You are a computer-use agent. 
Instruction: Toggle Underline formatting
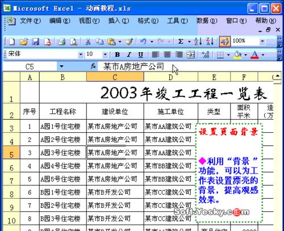[x=140, y=54]
